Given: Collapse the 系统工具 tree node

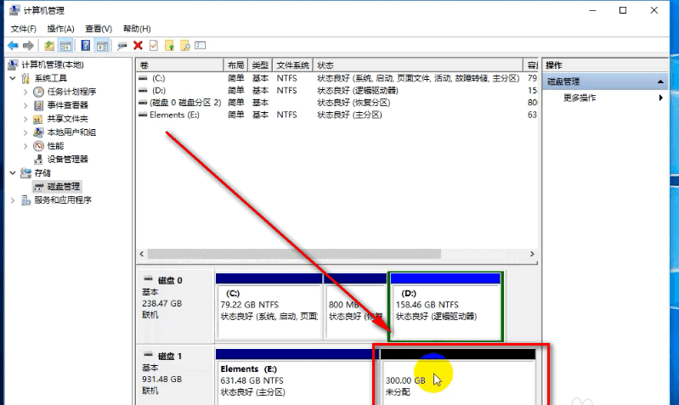Looking at the screenshot, I should pyautogui.click(x=12, y=78).
